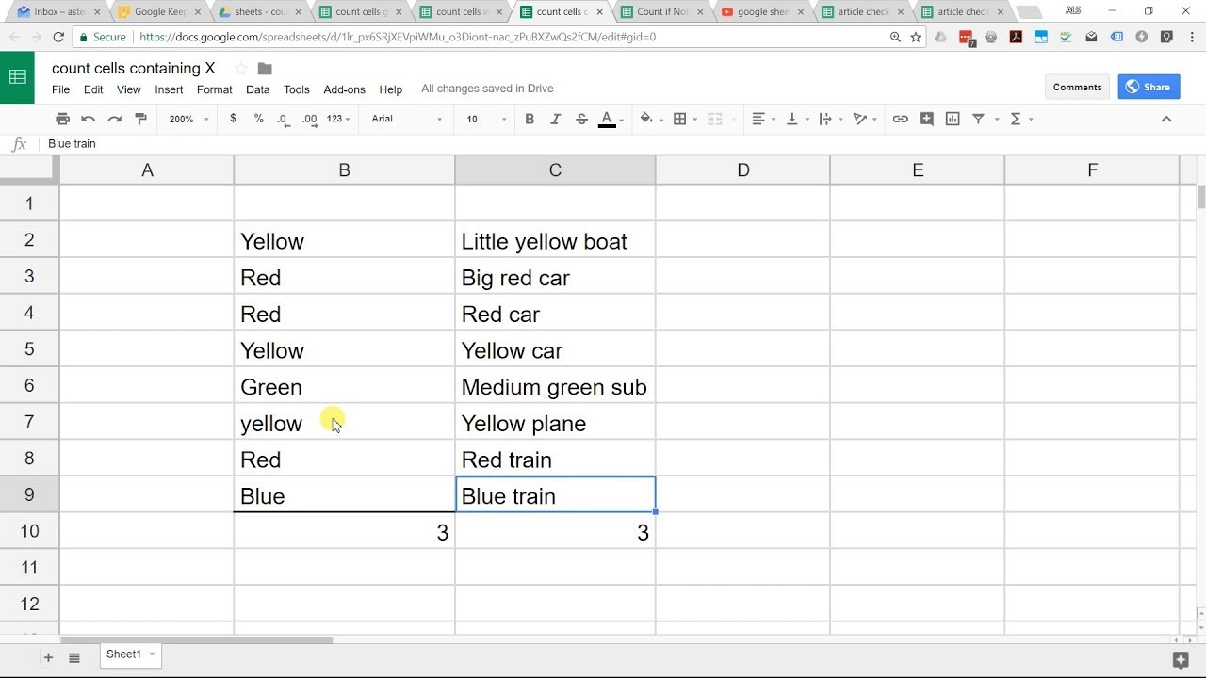Insert a link using the toolbar
Screen dimensions: 1206x678
[x=900, y=119]
